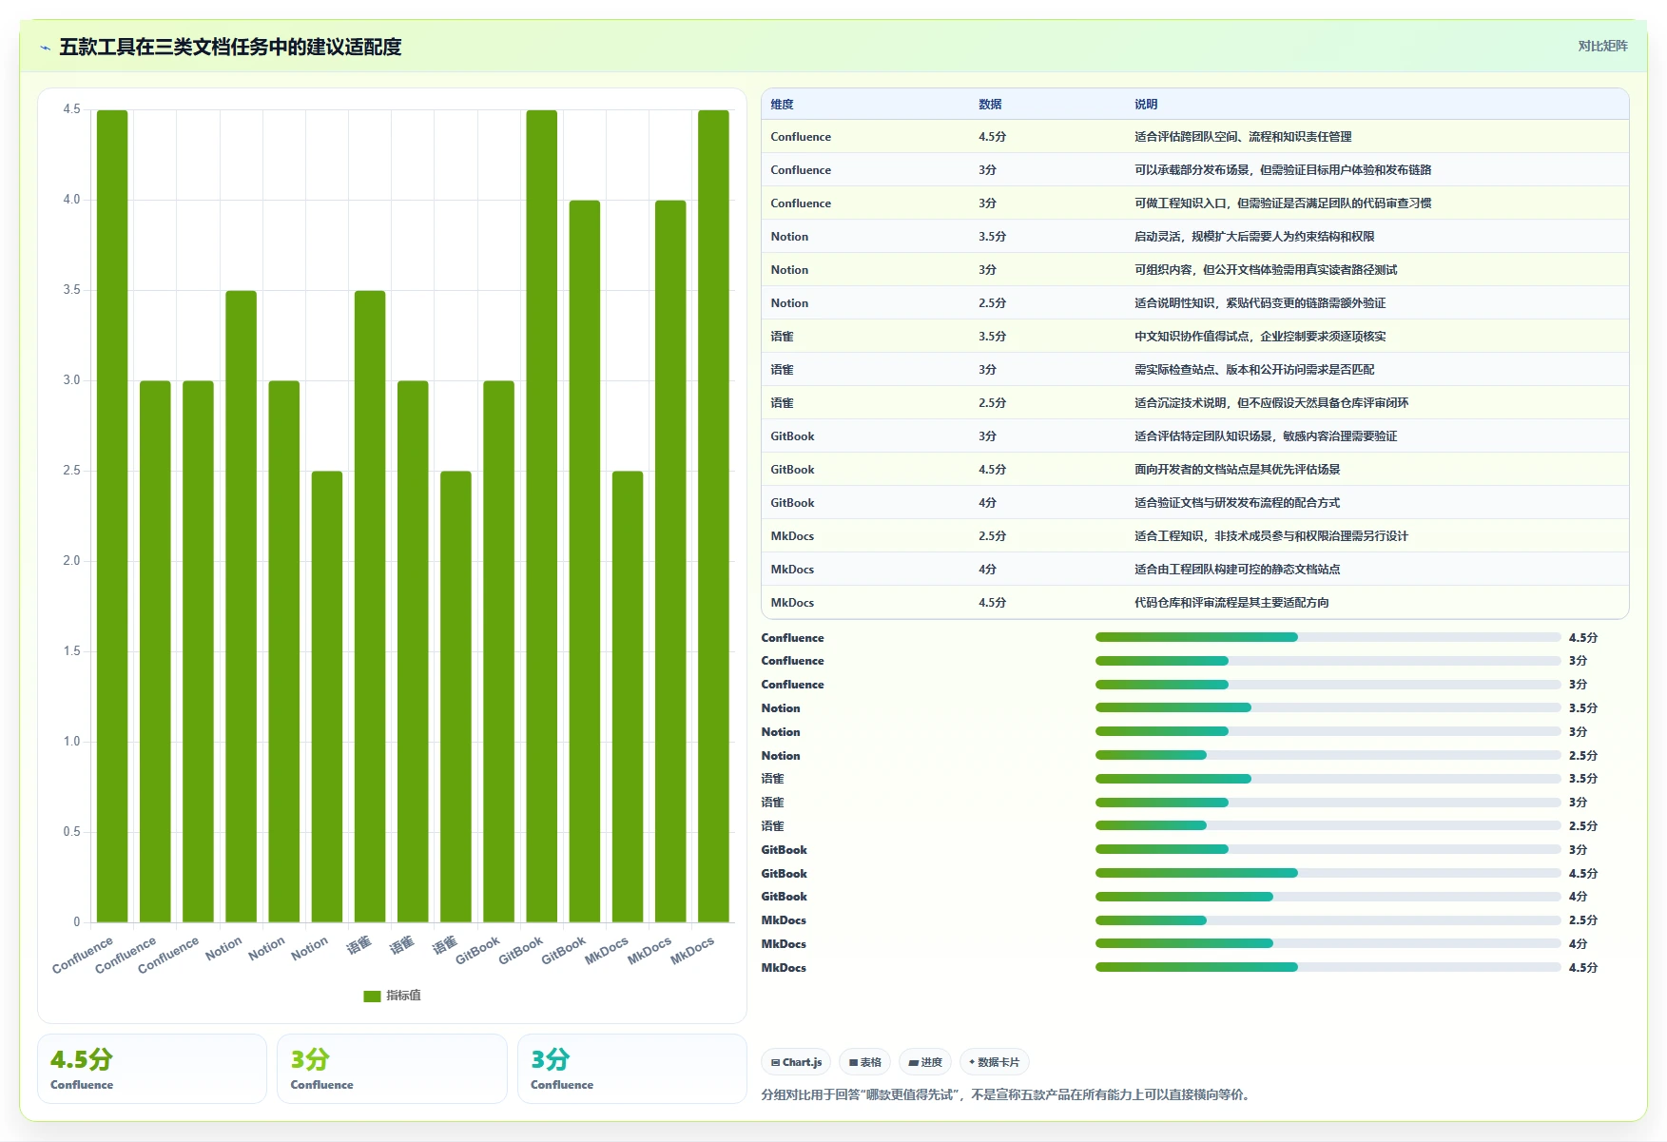This screenshot has width=1667, height=1142.
Task: Click the GitBook 4.5分 progress bar
Action: coord(1328,873)
